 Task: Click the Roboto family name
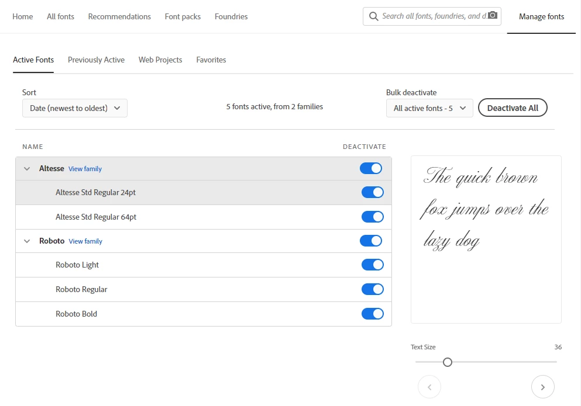(x=52, y=241)
